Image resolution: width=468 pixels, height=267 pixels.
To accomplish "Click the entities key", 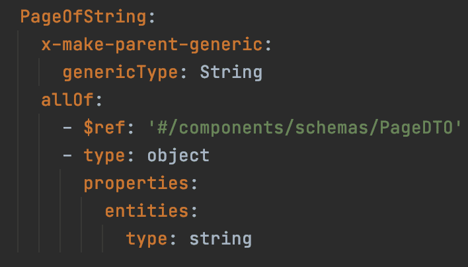I will [x=147, y=211].
